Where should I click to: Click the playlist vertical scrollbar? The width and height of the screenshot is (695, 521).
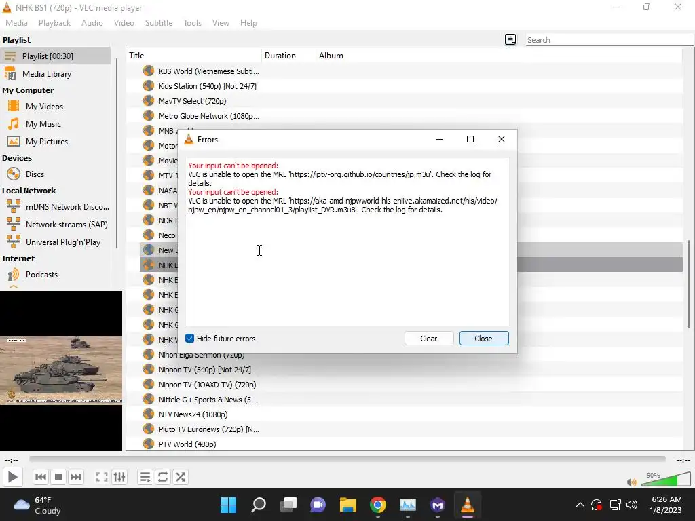coord(689,284)
